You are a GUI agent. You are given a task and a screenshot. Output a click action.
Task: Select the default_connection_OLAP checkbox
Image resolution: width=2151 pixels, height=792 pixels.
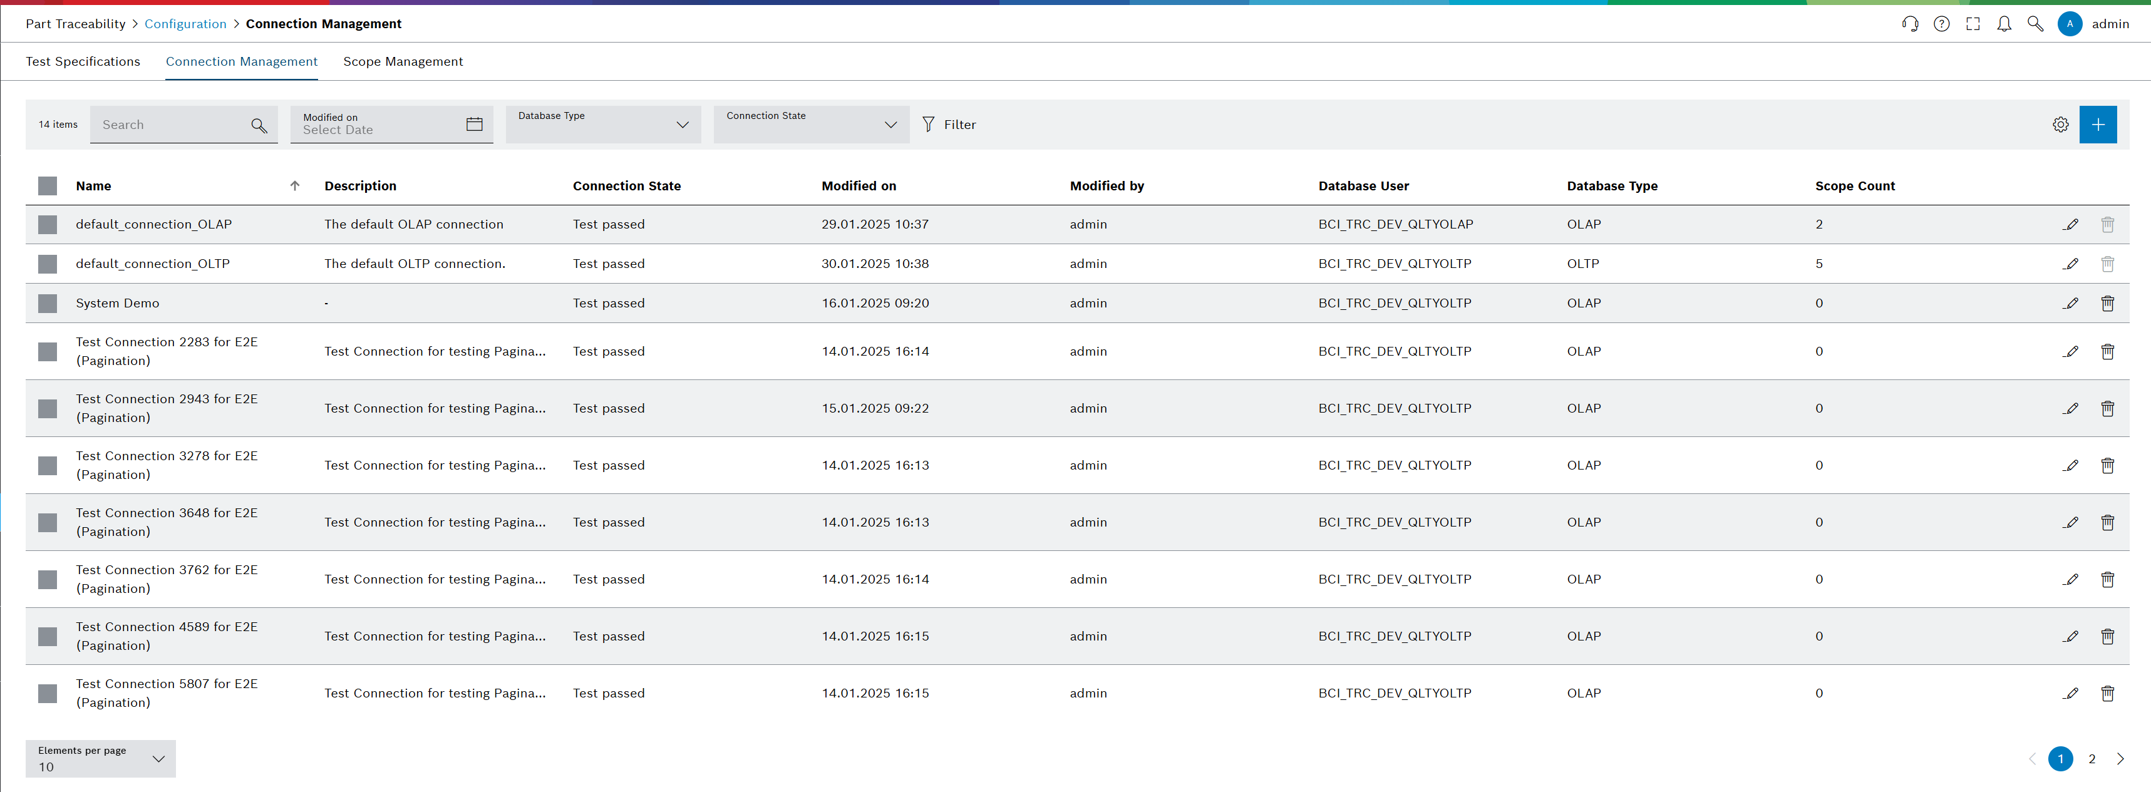48,225
